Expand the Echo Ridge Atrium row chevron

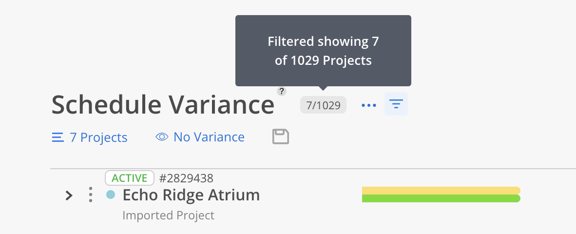[69, 195]
